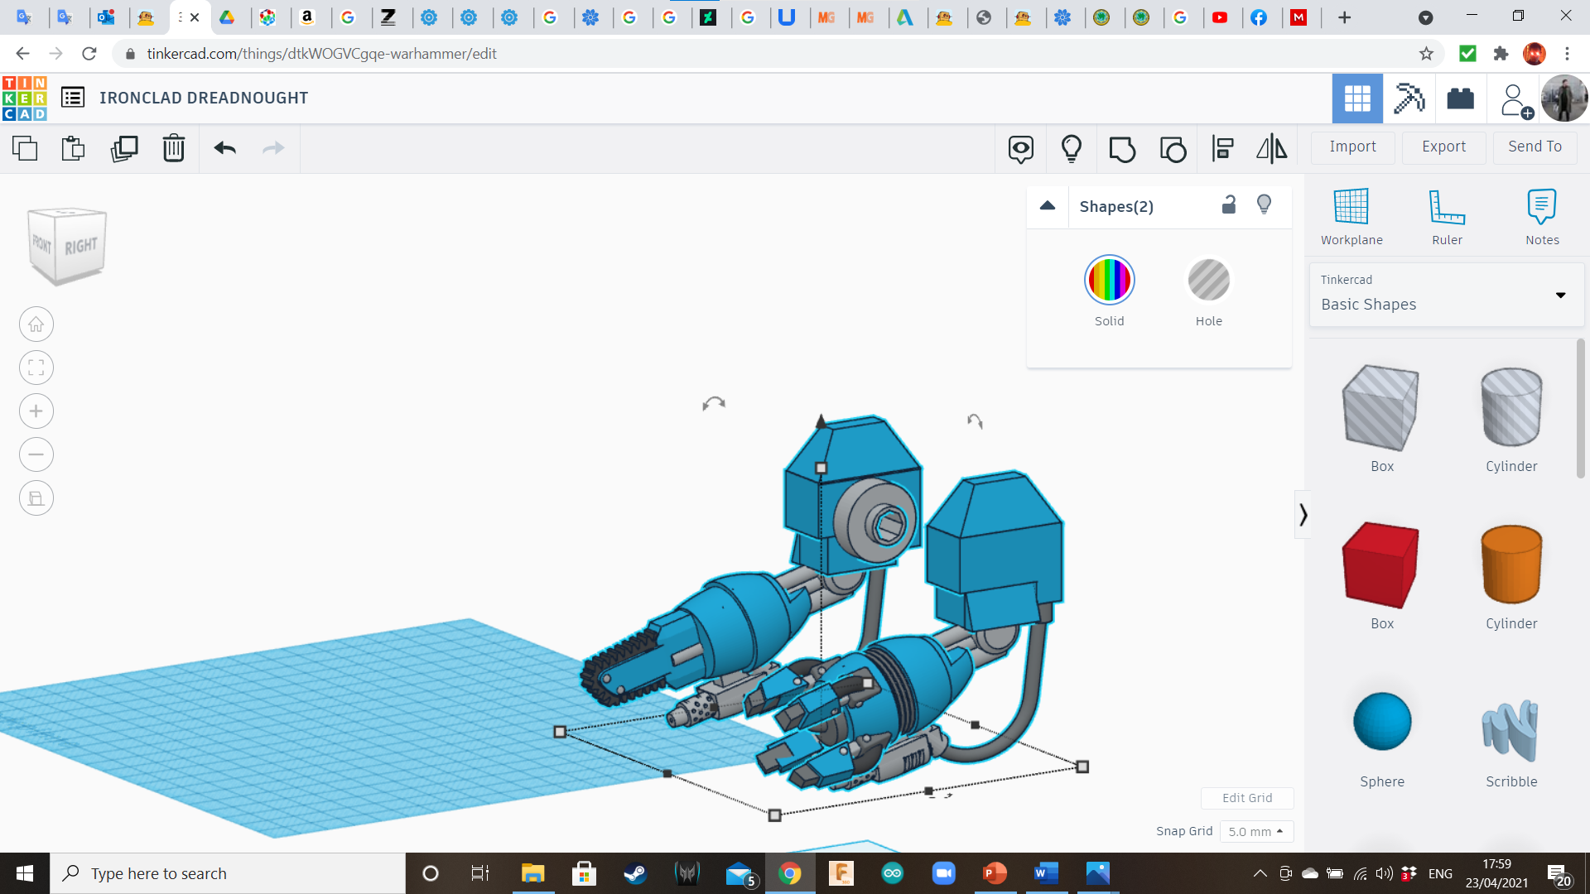Open the Align tool
Viewport: 1590px width, 894px height.
(x=1222, y=149)
